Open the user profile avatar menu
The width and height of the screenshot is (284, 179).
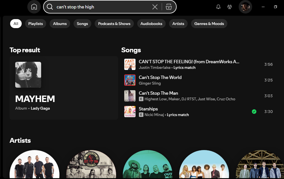(x=245, y=7)
